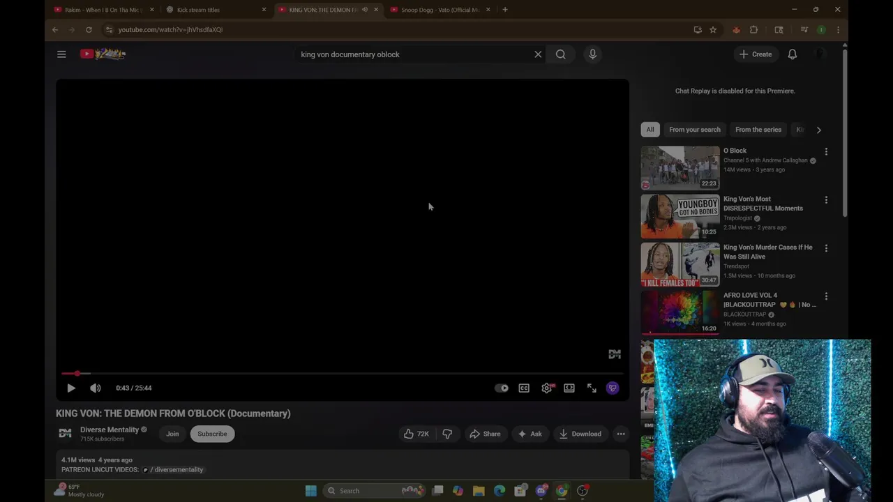This screenshot has height=502, width=893.
Task: Play the video
Action: (x=71, y=388)
